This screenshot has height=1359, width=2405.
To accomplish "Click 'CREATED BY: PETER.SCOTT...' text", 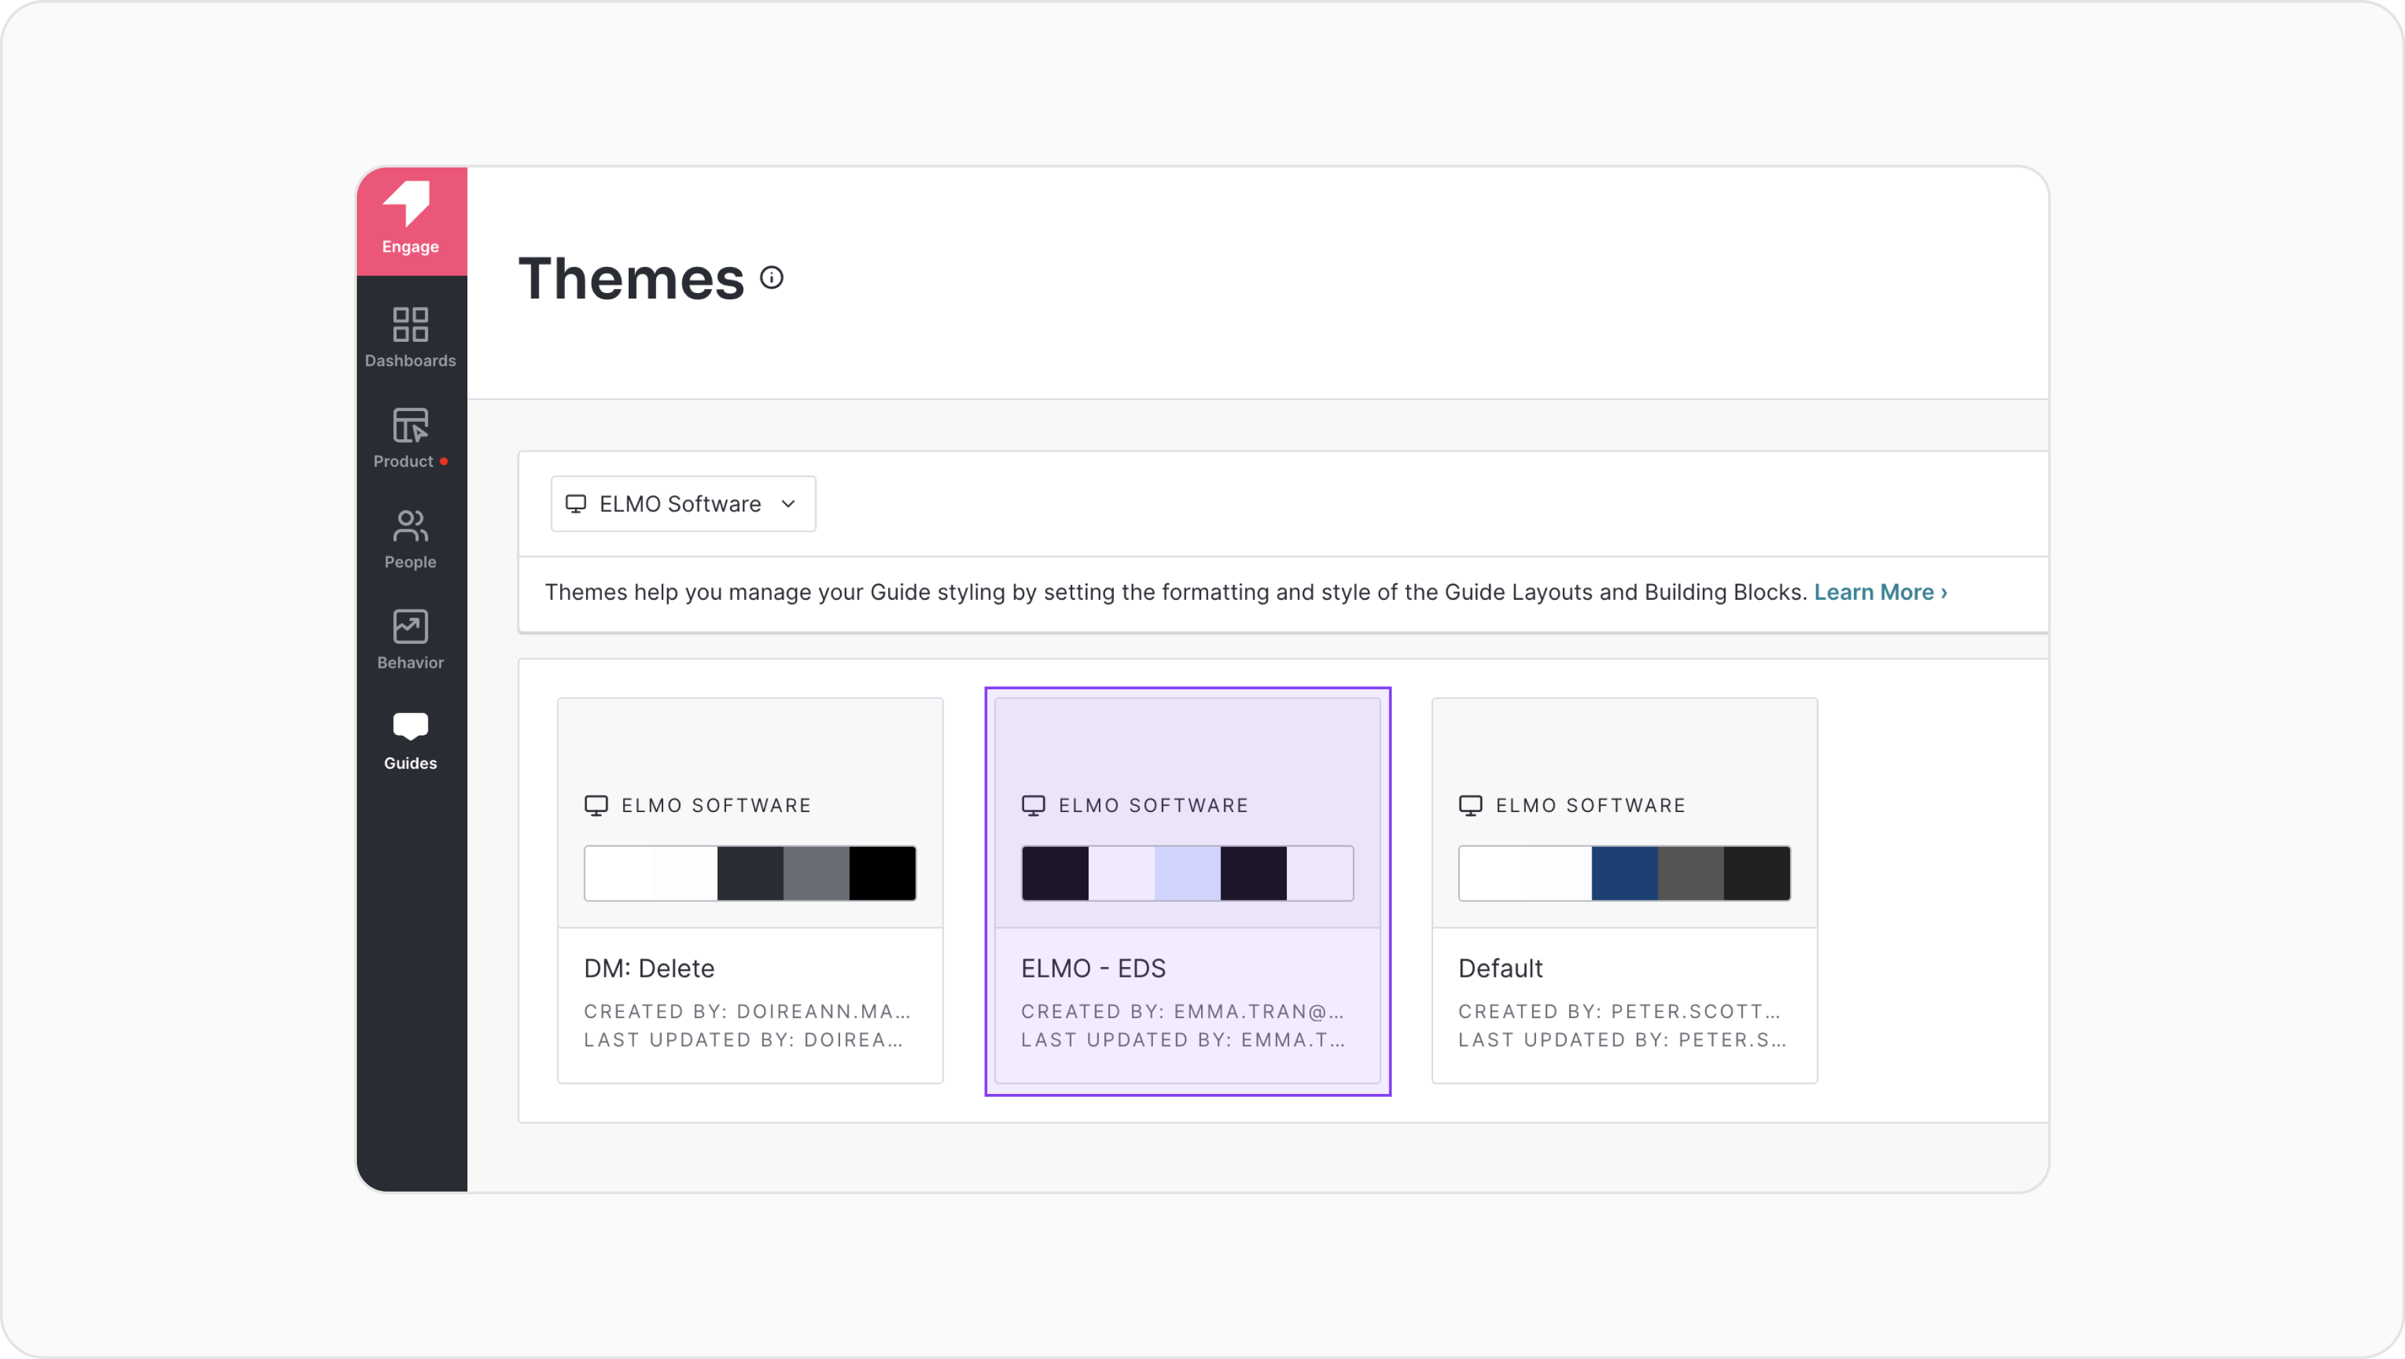I will coord(1619,1011).
